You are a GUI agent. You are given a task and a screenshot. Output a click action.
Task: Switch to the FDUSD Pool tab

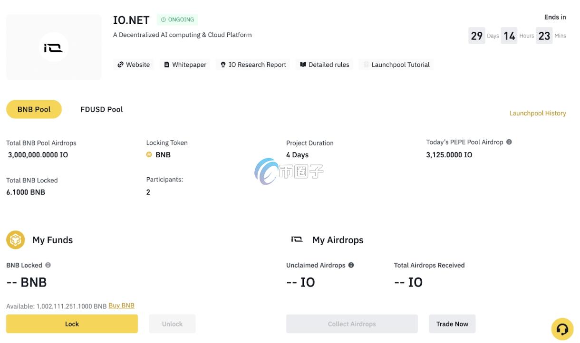coord(101,109)
